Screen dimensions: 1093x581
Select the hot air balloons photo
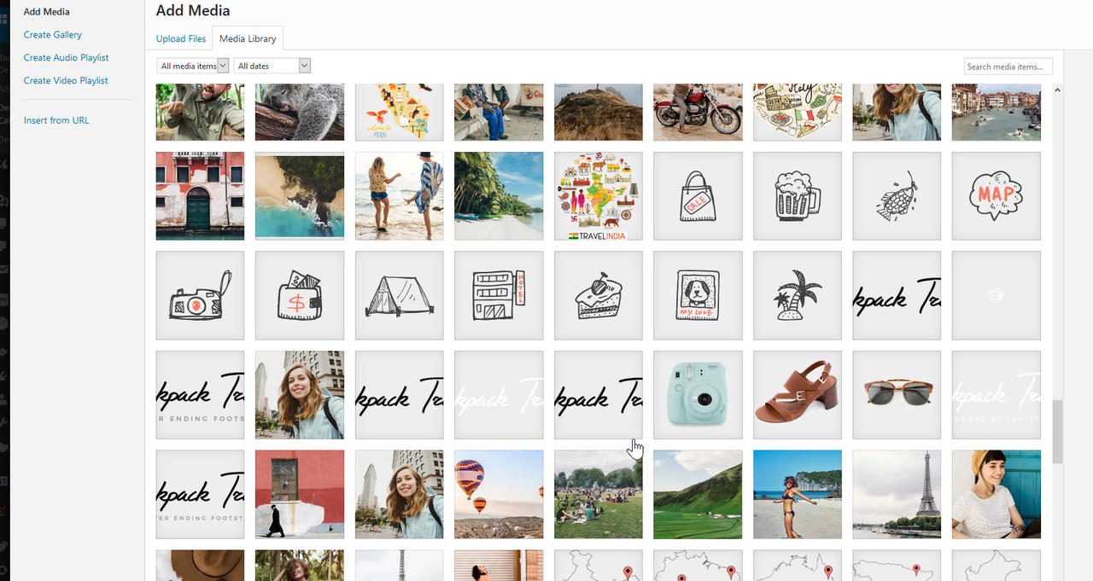(x=499, y=494)
